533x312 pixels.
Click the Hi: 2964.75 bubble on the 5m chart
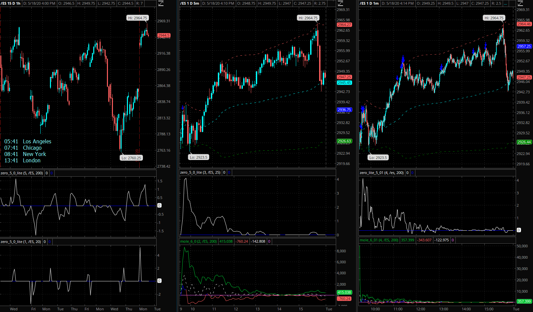coord(308,18)
